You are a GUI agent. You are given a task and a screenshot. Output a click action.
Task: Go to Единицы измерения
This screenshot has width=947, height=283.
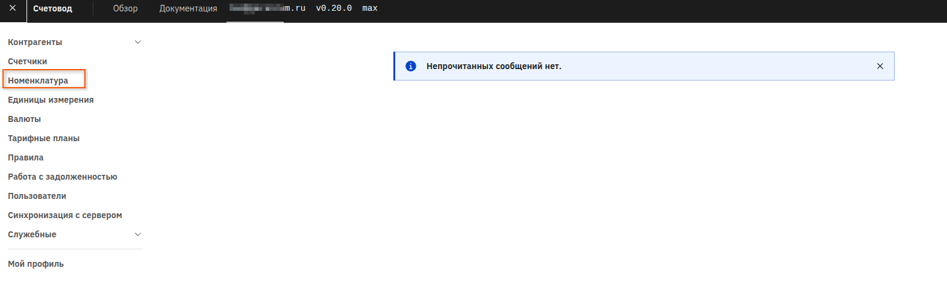pos(51,100)
